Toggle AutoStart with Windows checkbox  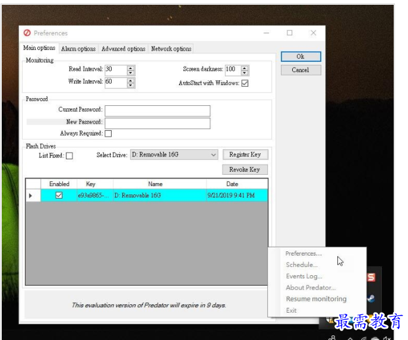coord(245,83)
